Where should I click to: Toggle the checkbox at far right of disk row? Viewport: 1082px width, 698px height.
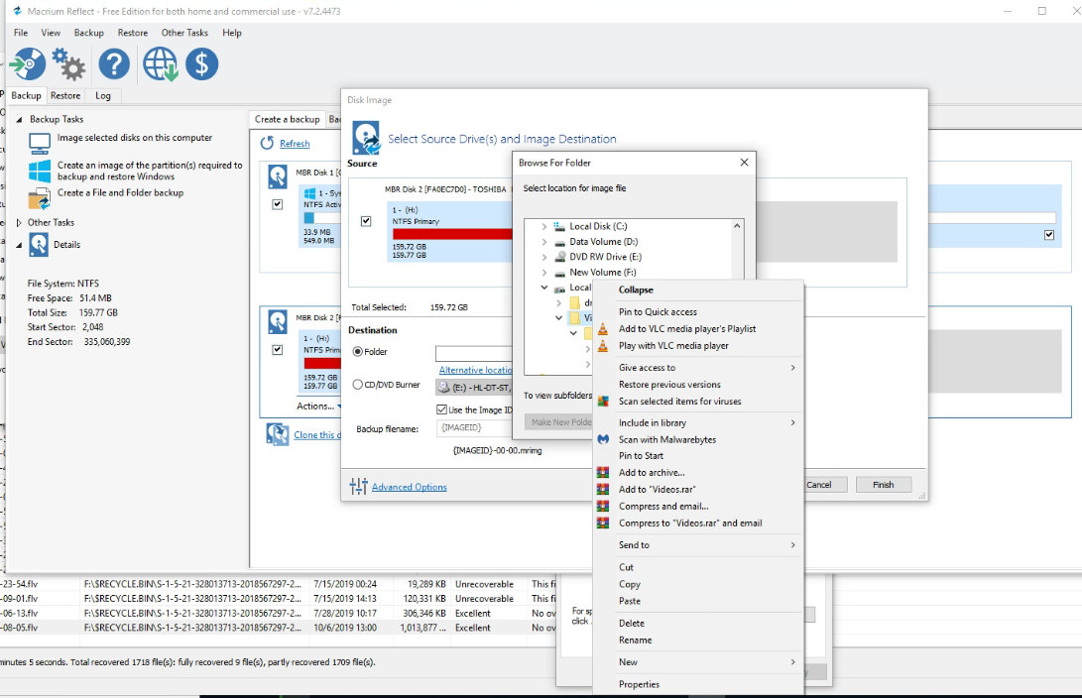(x=1049, y=235)
